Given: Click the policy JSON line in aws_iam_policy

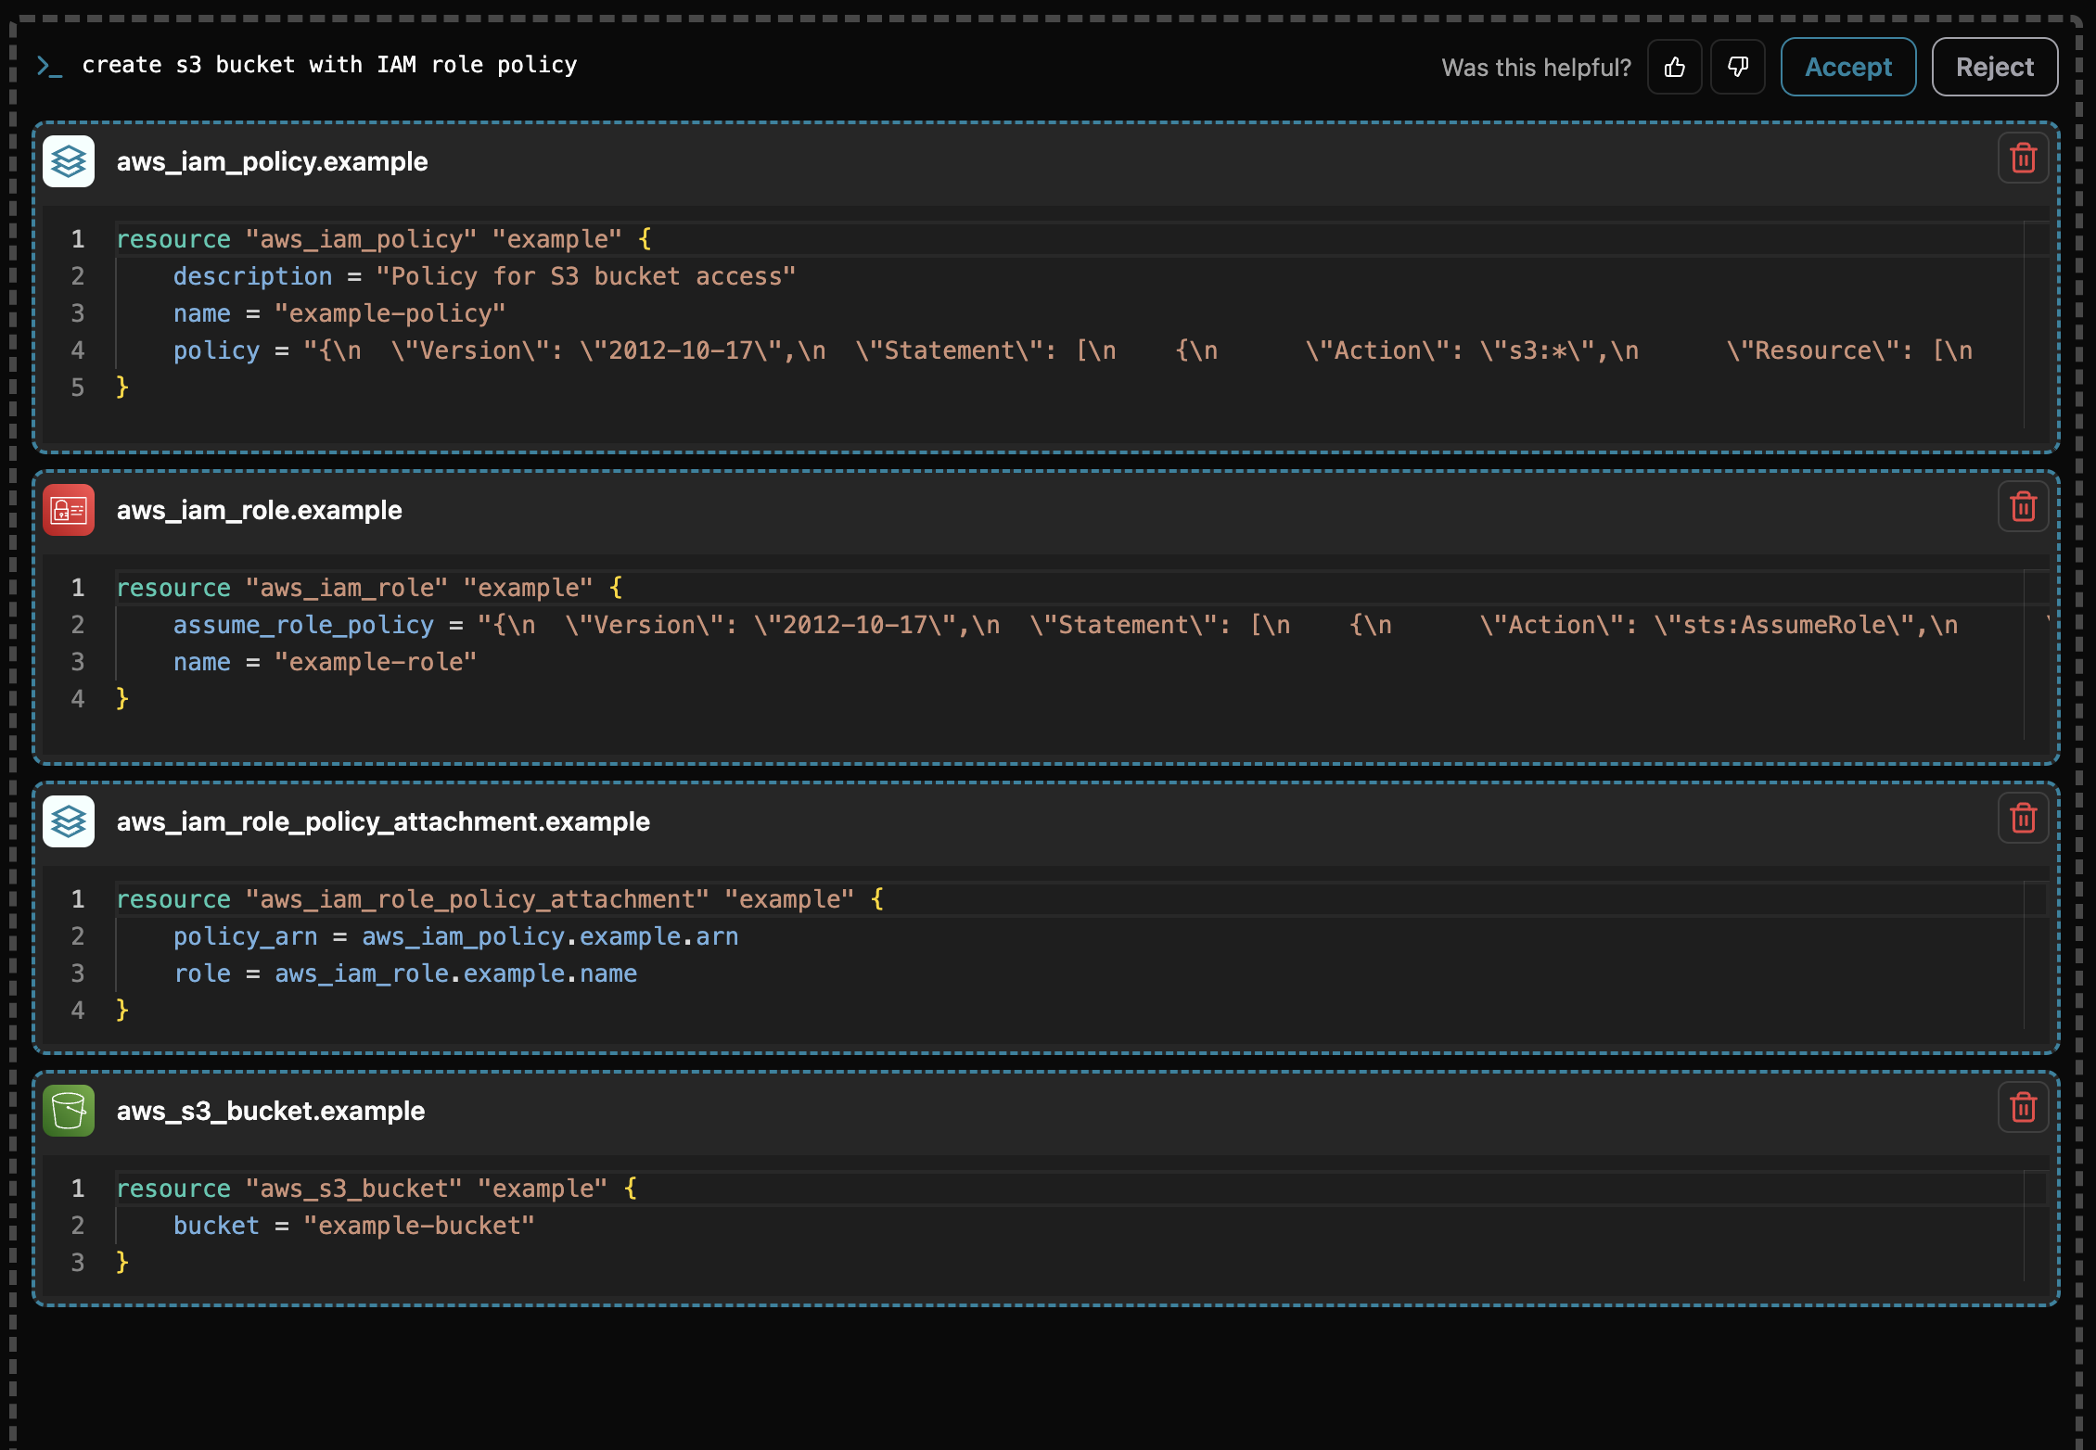Looking at the screenshot, I should (1072, 350).
